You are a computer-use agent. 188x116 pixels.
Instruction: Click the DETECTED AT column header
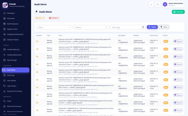(154, 35)
